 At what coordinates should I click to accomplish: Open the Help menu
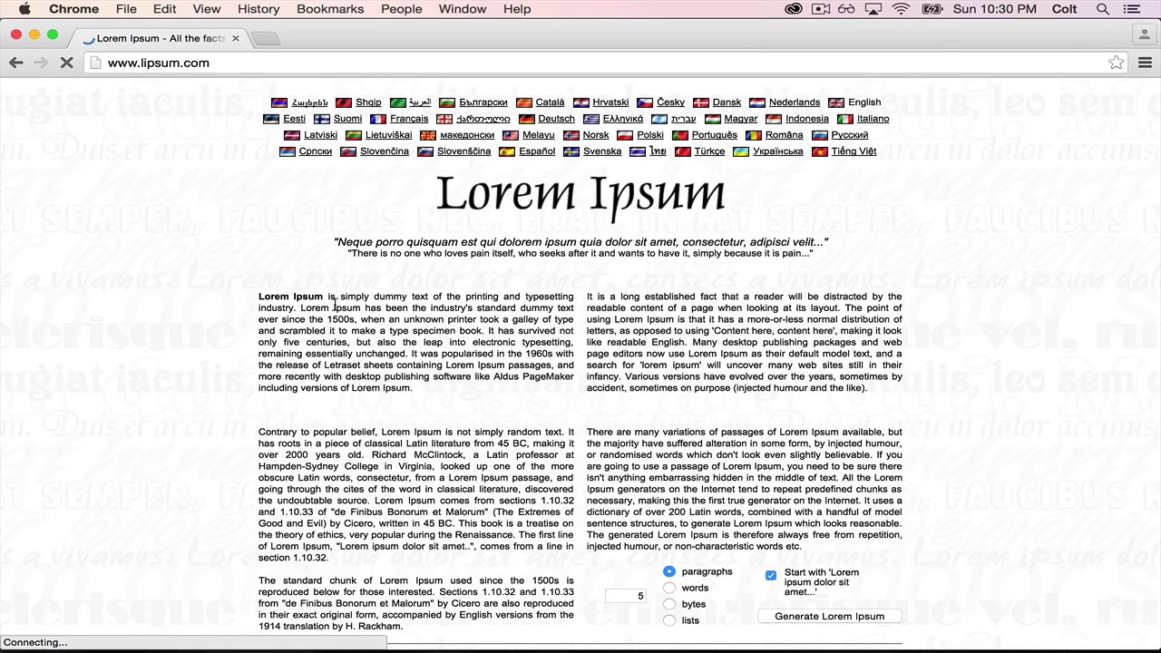[x=517, y=9]
